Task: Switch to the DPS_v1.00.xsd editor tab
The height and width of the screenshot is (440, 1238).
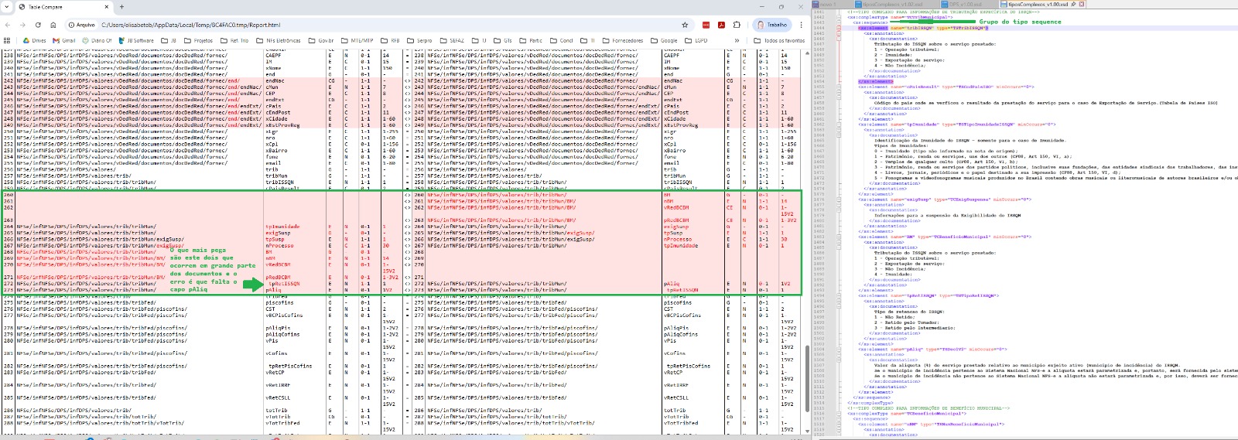Action: coord(963,5)
